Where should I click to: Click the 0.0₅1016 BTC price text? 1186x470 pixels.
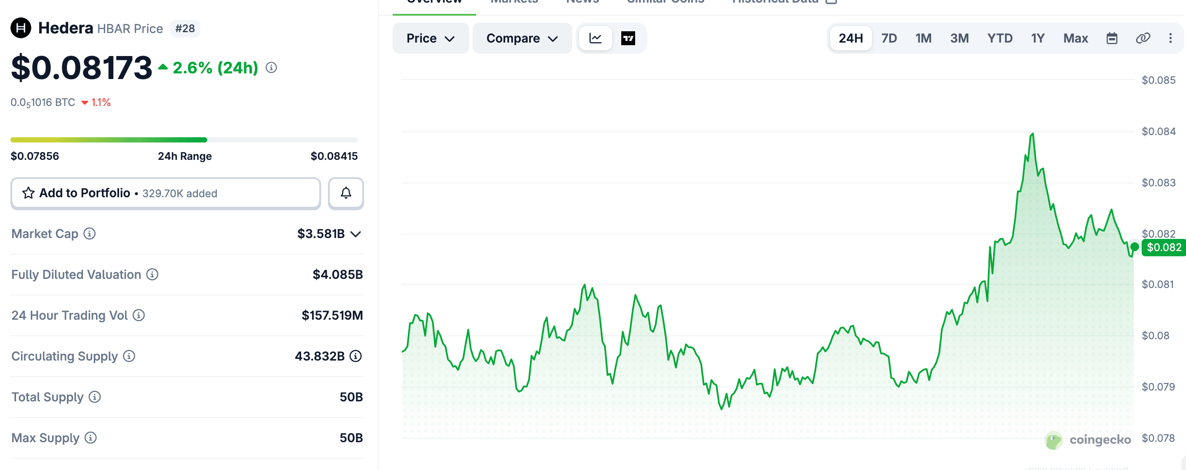point(43,103)
